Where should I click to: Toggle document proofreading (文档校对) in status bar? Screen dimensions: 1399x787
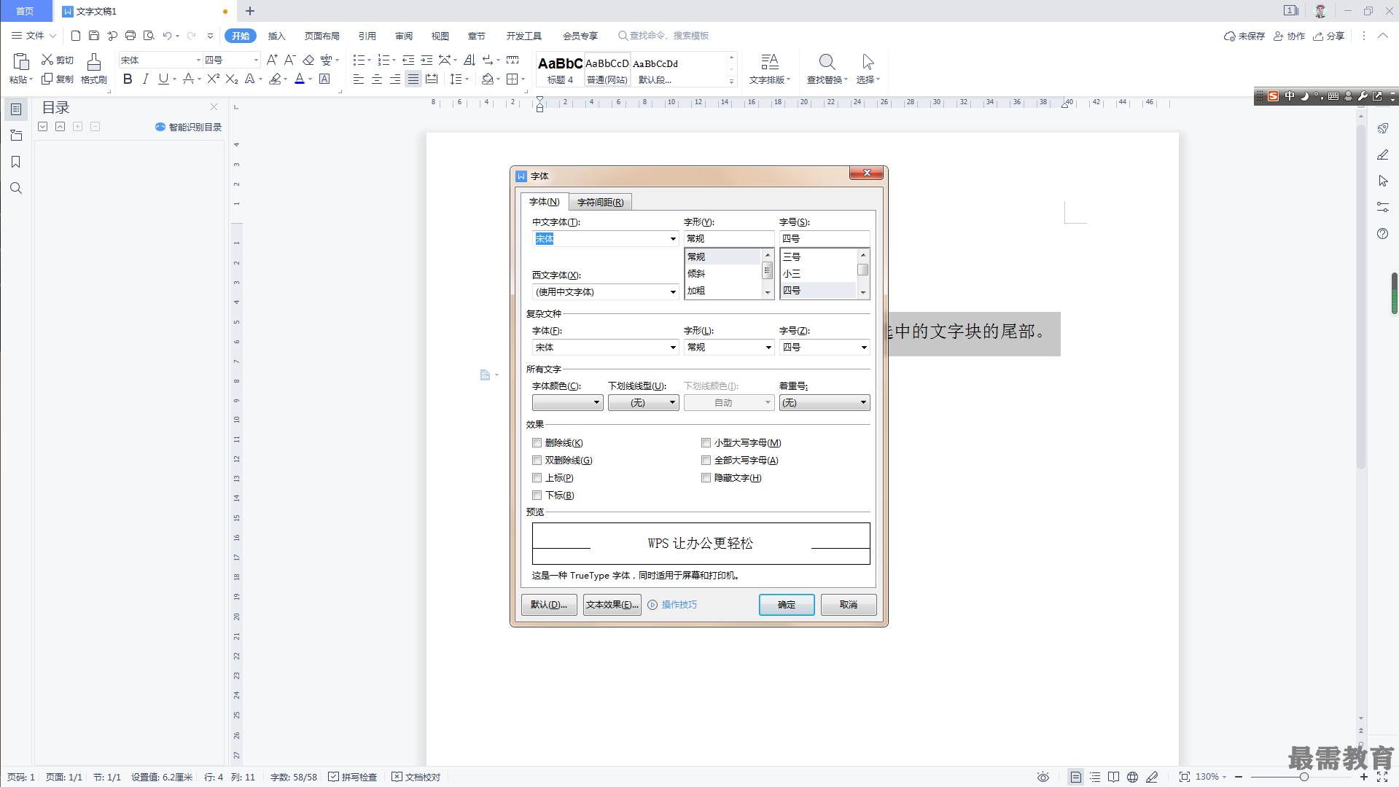(x=416, y=777)
